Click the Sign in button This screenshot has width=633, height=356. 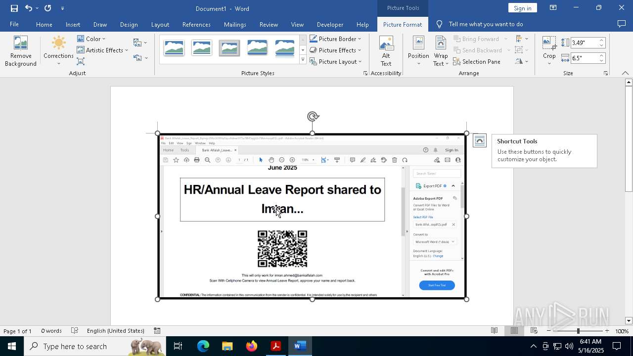coord(522,8)
